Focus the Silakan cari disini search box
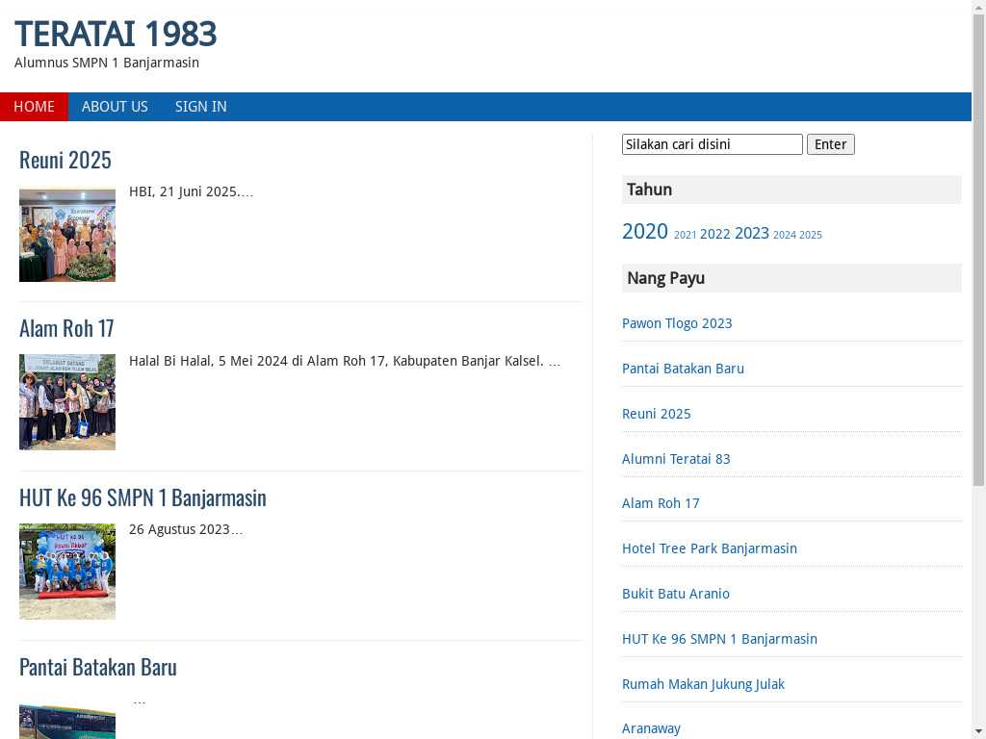Screen dimensions: 986x739 pyautogui.click(x=712, y=144)
